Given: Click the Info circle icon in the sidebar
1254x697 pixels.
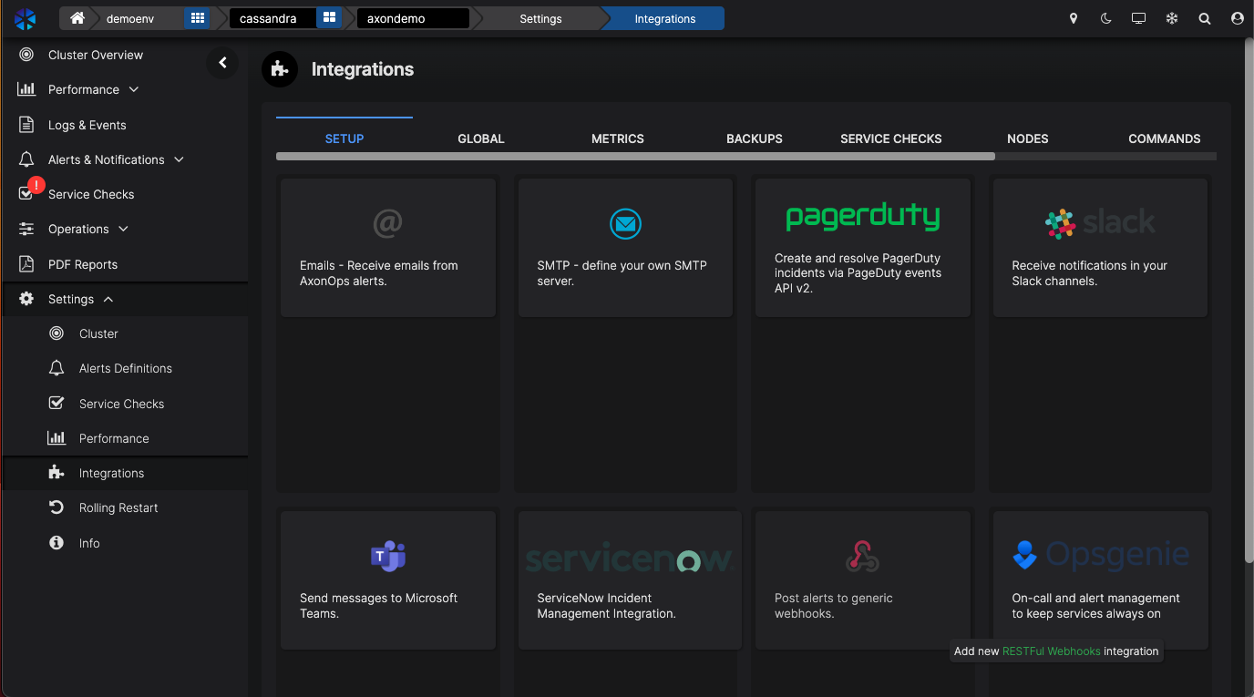Looking at the screenshot, I should (x=57, y=543).
